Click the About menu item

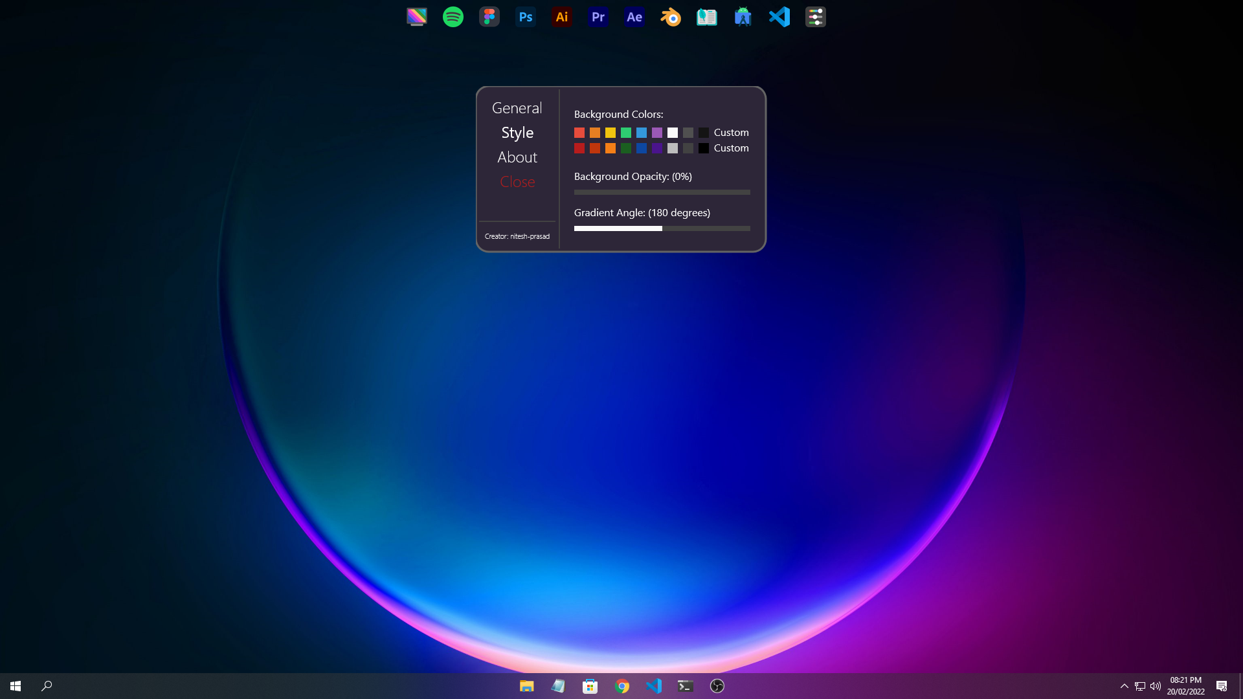(517, 157)
